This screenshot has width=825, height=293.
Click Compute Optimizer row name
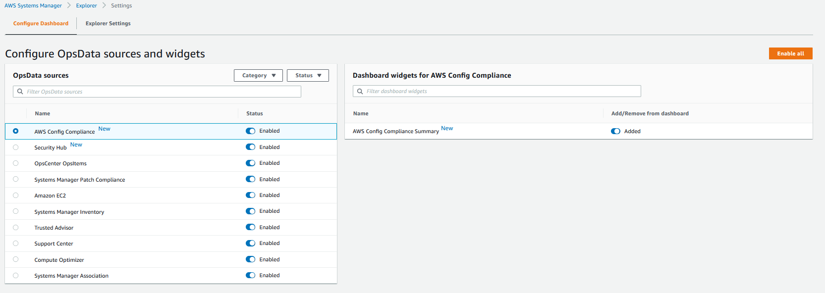tap(59, 260)
